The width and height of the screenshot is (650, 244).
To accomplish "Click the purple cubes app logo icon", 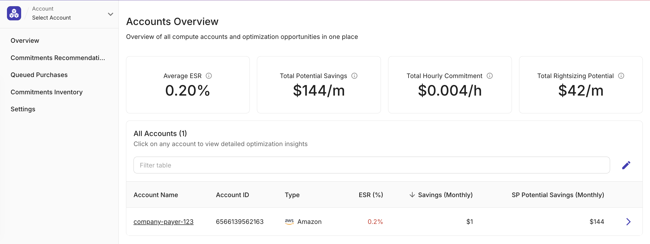I will [14, 13].
